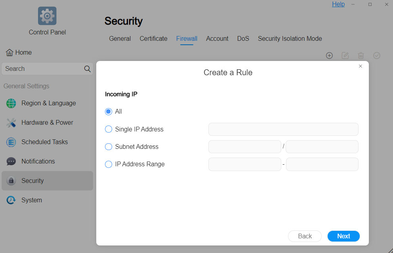This screenshot has width=393, height=253.
Task: Click the edit rule pencil icon
Action: pos(345,55)
